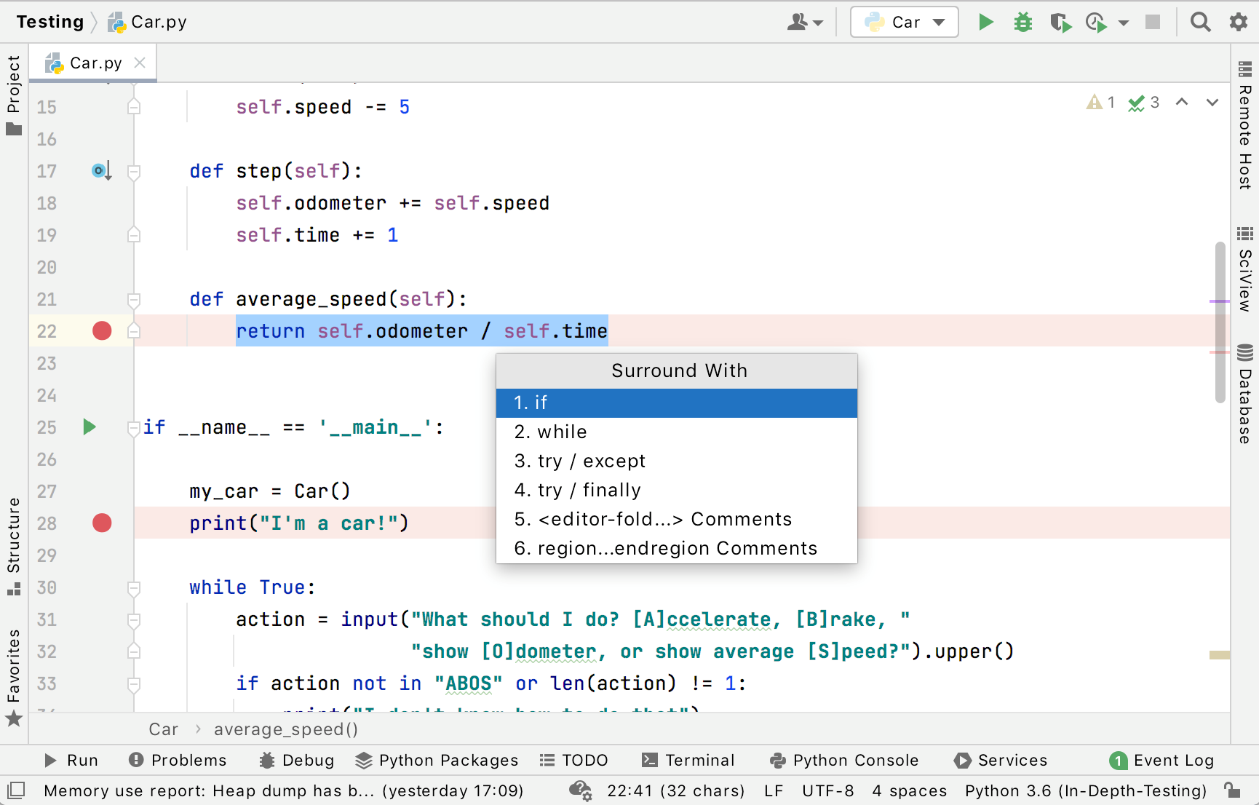Collapse the average_speed method fold on line 21
This screenshot has width=1259, height=805.
(x=134, y=299)
